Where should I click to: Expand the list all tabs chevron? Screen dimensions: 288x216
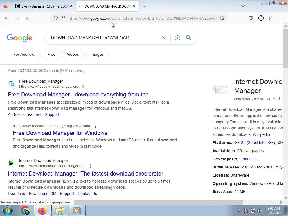[243, 6]
